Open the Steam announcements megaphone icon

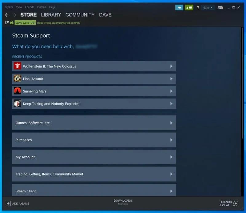tap(179, 7)
